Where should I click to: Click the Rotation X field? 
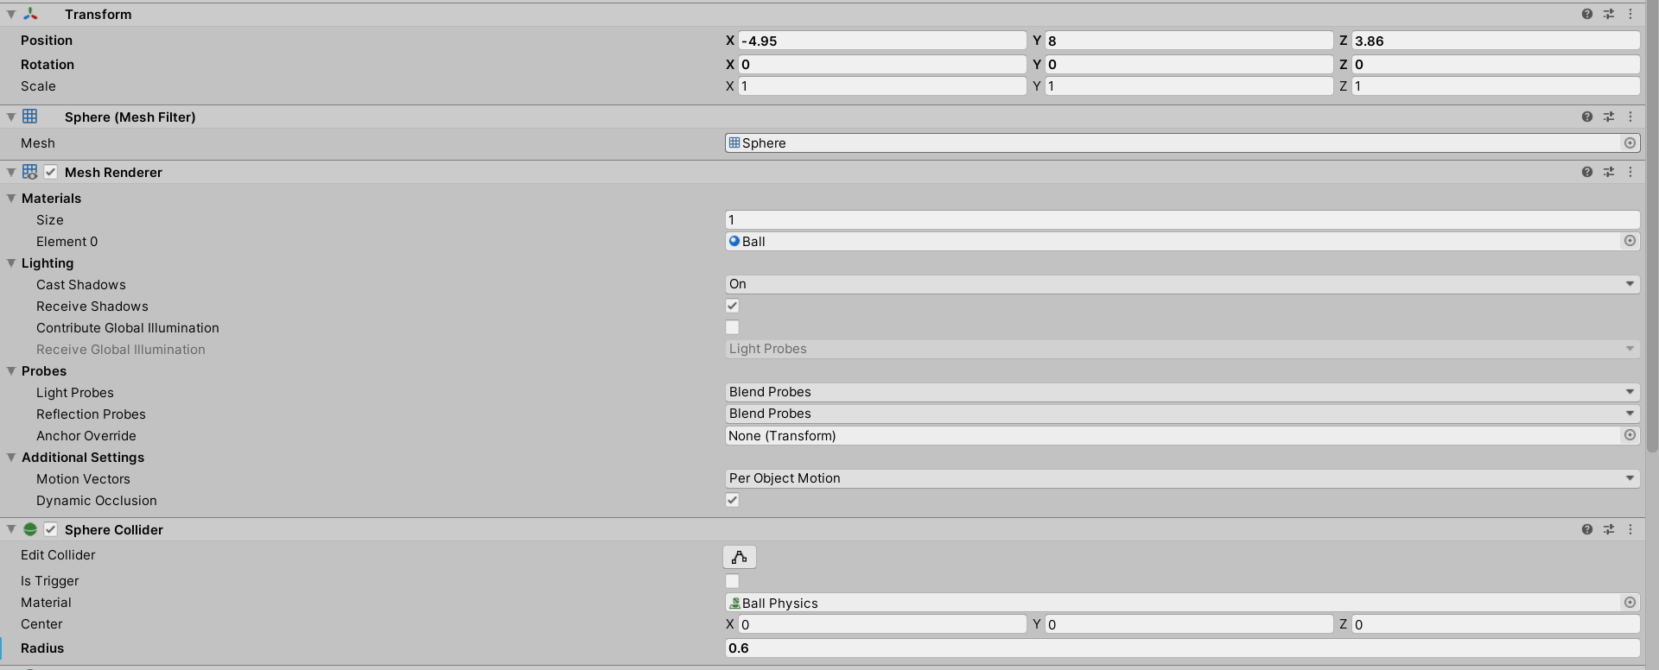click(882, 64)
